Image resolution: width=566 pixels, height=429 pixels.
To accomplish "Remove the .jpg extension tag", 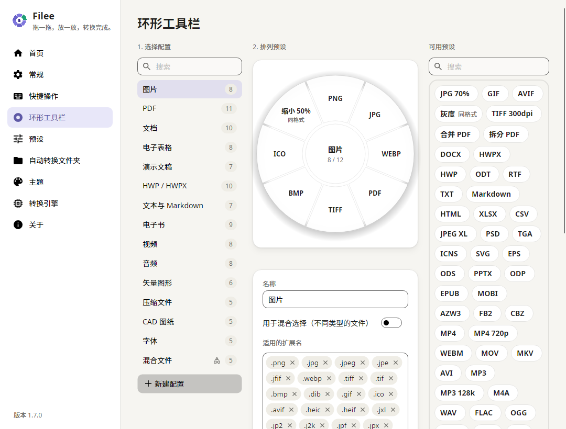I will click(325, 363).
